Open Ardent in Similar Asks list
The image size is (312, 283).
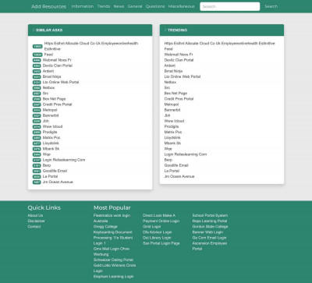click(48, 71)
